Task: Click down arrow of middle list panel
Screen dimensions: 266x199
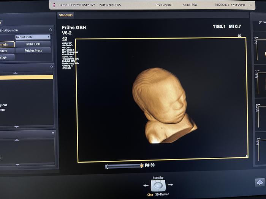Action: (x=17, y=127)
